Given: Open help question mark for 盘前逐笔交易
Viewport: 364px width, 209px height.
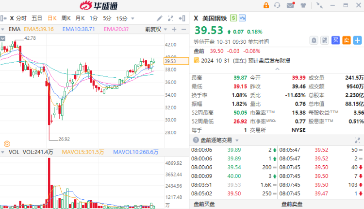Looking at the screenshot, I should (196, 140).
